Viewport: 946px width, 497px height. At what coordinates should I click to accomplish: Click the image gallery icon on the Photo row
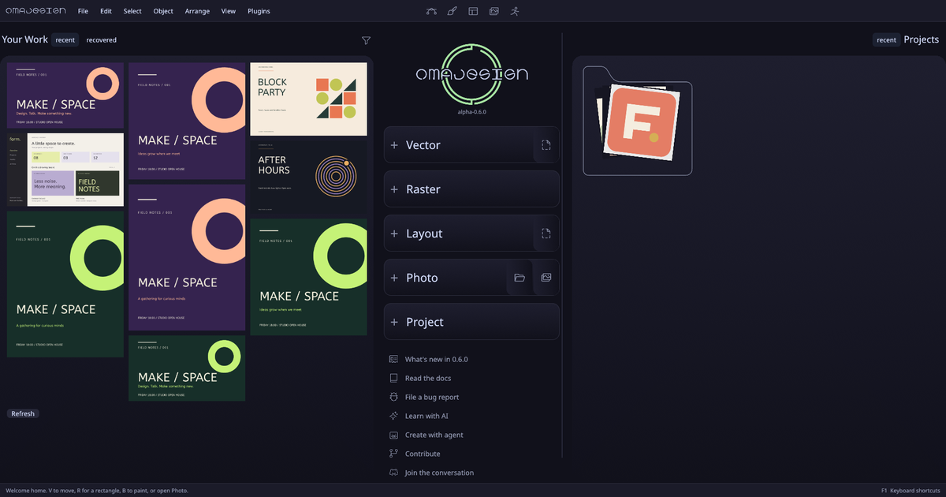pyautogui.click(x=546, y=278)
